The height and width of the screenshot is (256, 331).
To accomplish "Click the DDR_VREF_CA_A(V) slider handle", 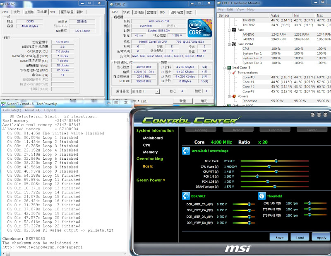I will point(249,204).
